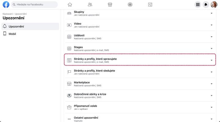Select Upozornění in the left sidebar
The image size is (220, 122).
30,26
